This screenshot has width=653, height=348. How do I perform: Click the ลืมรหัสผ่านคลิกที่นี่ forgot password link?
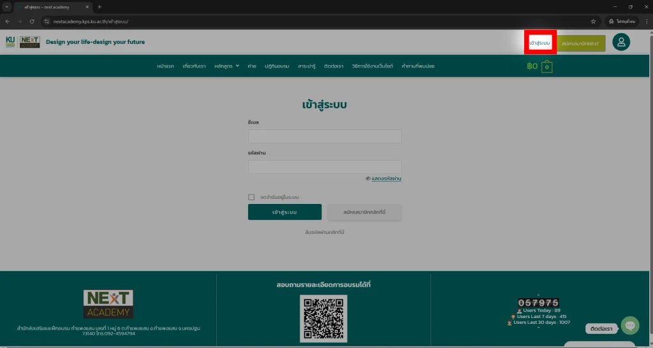tap(325, 232)
